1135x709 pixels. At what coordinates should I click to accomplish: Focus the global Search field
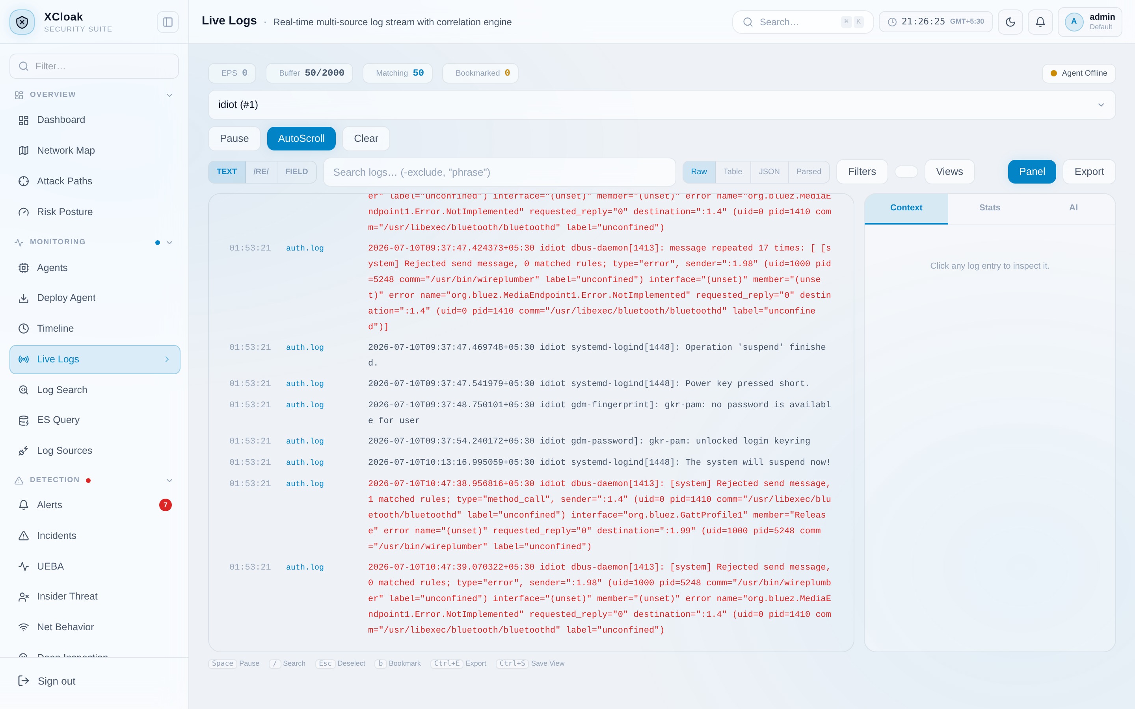[802, 22]
